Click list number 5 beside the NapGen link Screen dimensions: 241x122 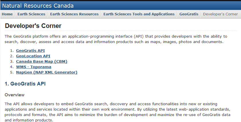click(12, 72)
